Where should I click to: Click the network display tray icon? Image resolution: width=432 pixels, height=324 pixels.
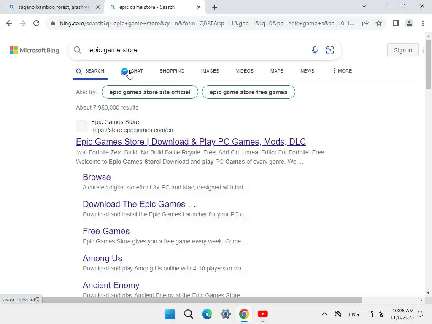tap(370, 314)
